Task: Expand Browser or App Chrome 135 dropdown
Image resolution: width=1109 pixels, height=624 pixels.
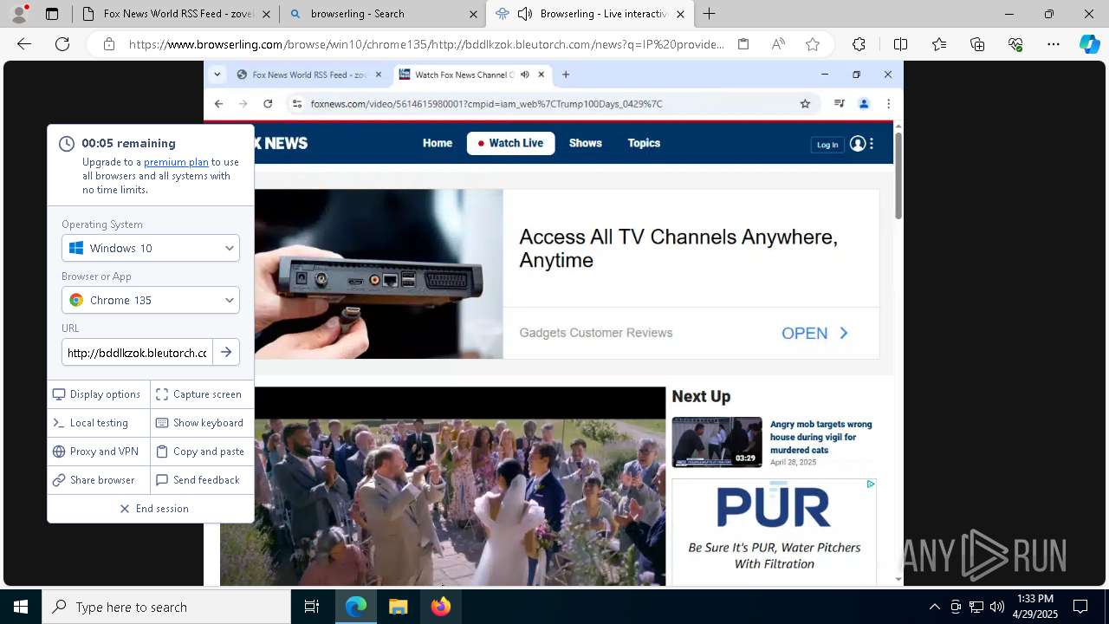Action: coord(151,300)
